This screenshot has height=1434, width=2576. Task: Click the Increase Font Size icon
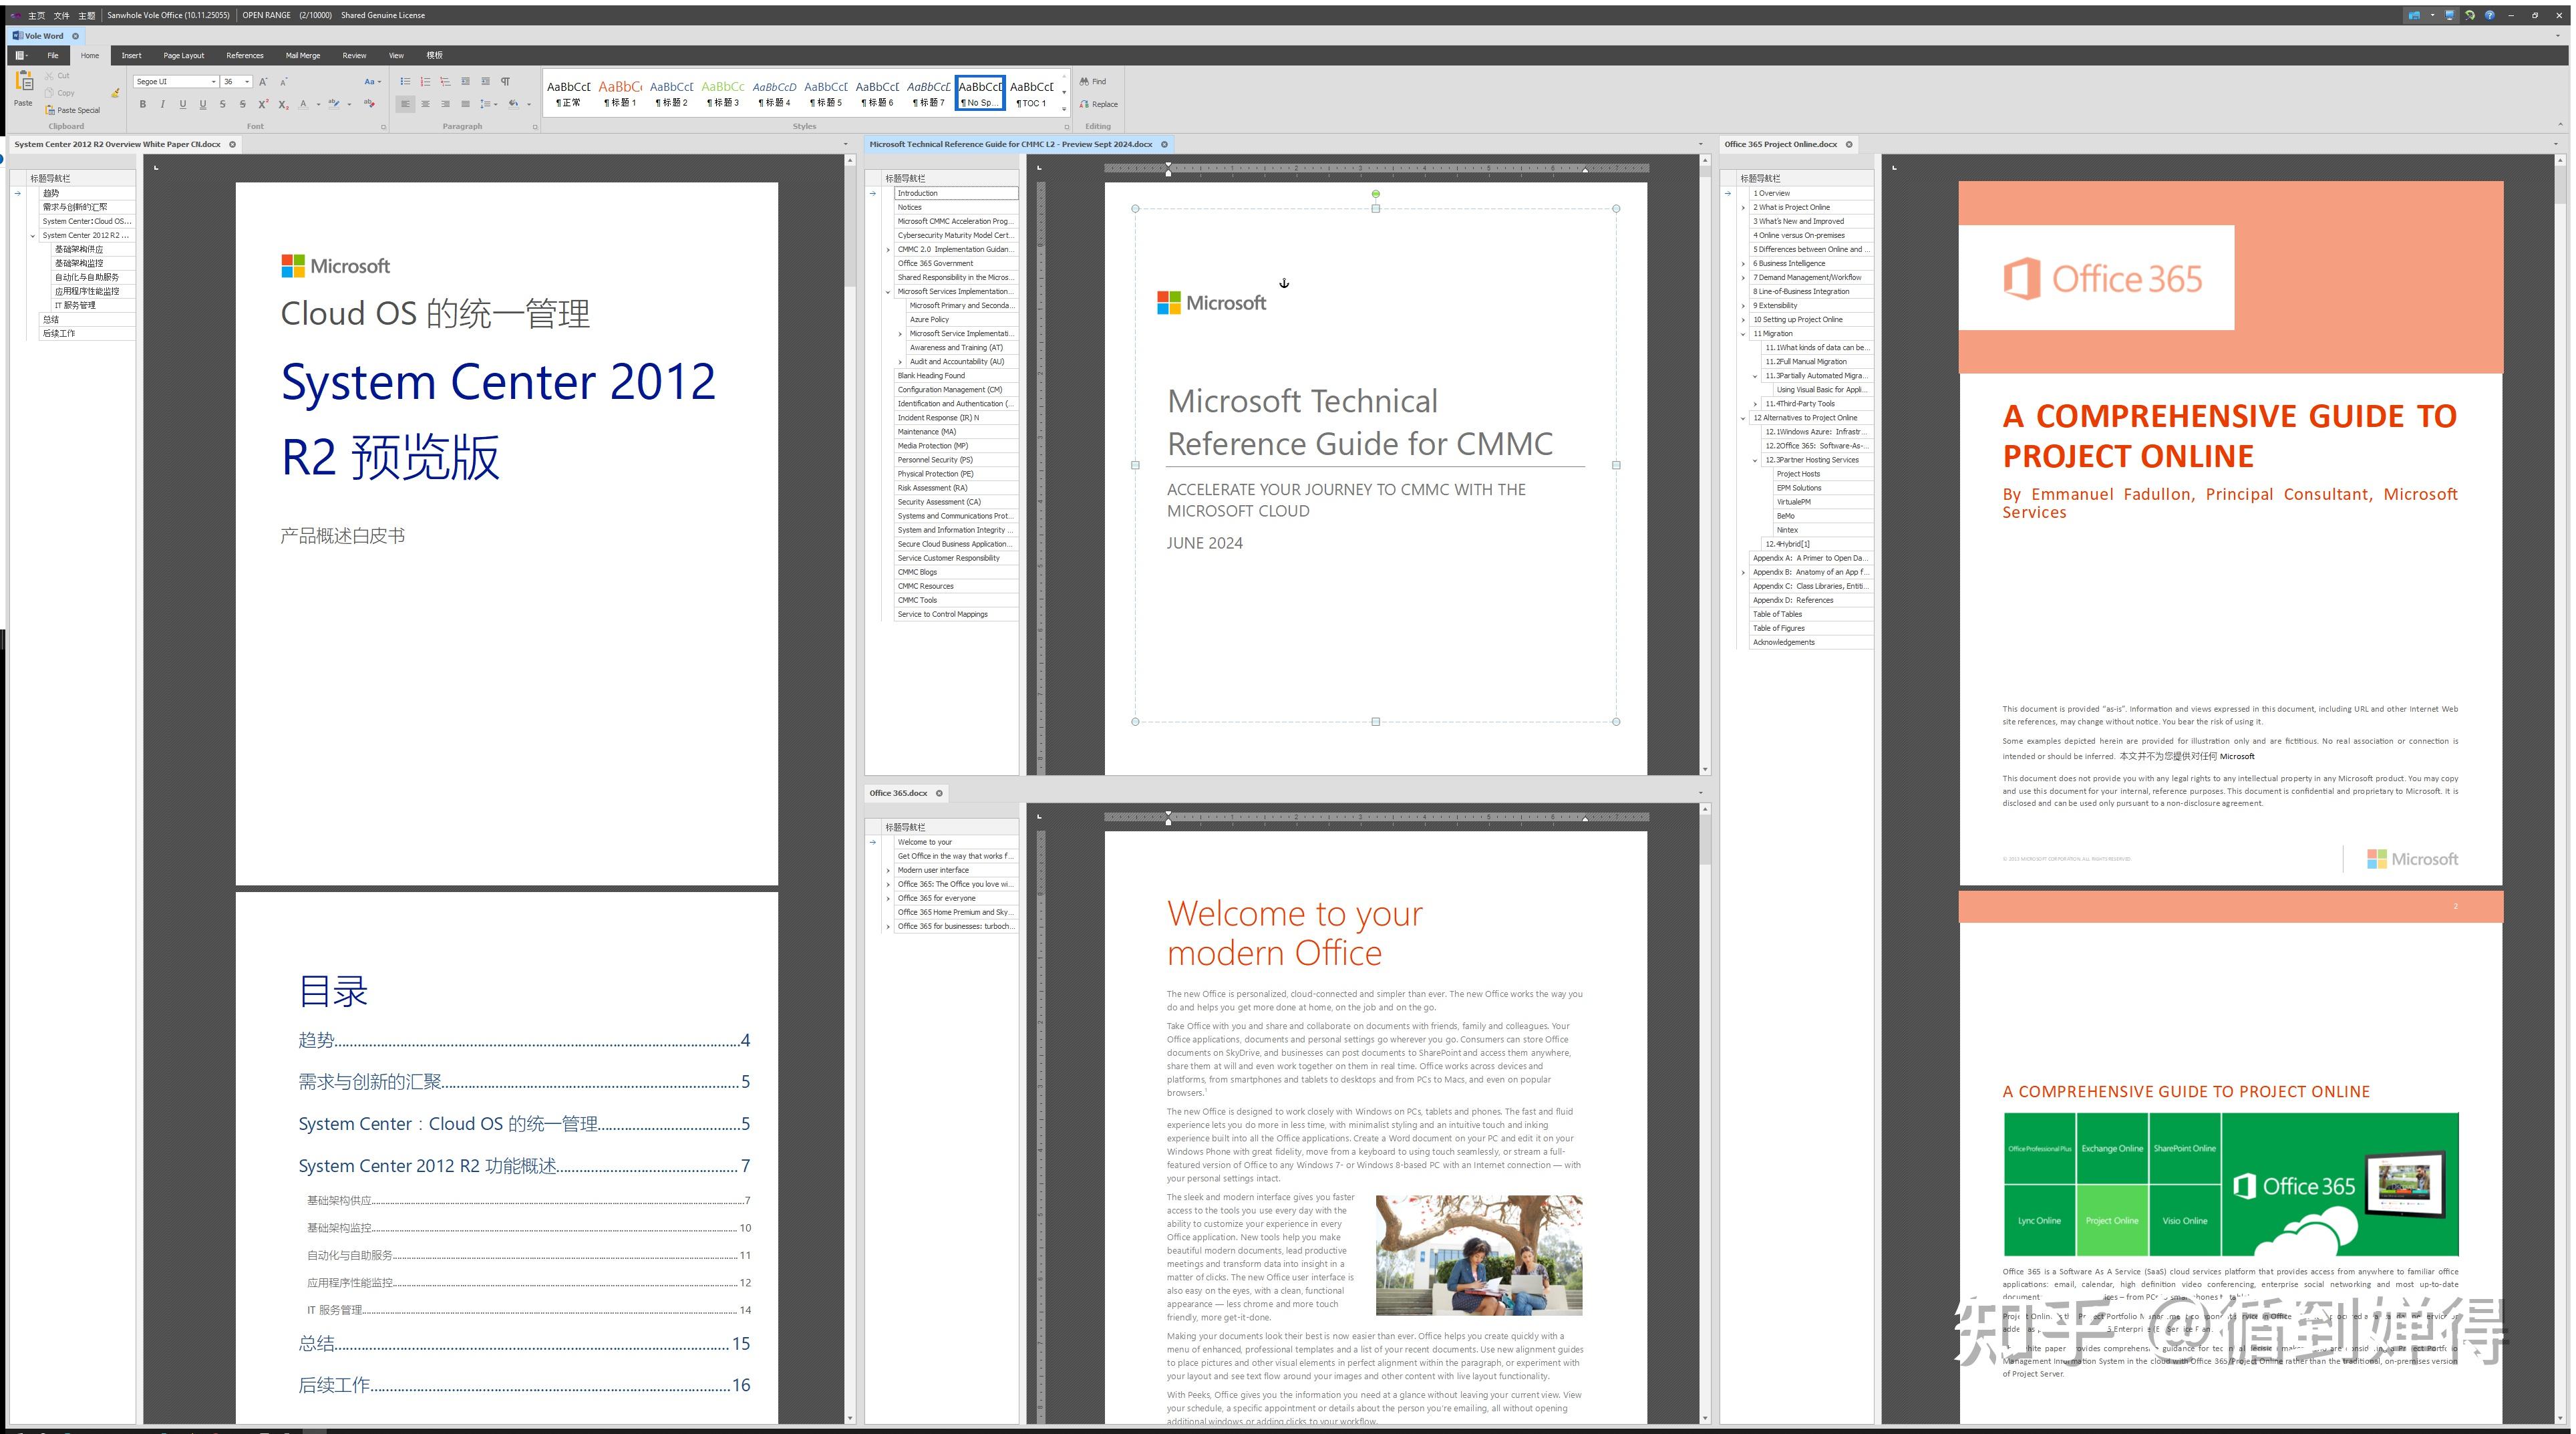(x=263, y=81)
